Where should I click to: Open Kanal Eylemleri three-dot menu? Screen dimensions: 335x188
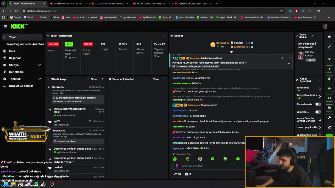pos(319,80)
